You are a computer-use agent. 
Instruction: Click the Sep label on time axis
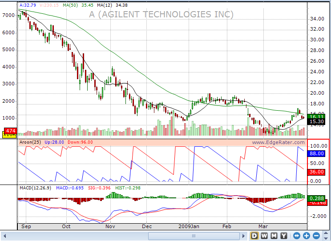26,226
